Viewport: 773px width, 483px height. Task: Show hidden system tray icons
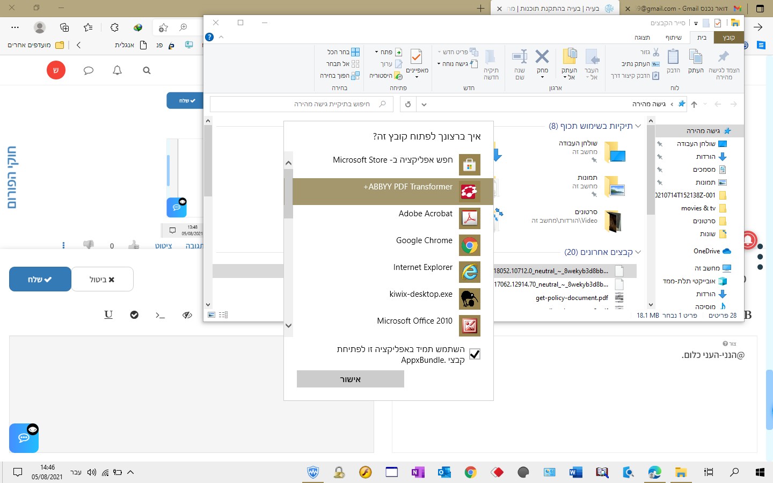pos(130,472)
